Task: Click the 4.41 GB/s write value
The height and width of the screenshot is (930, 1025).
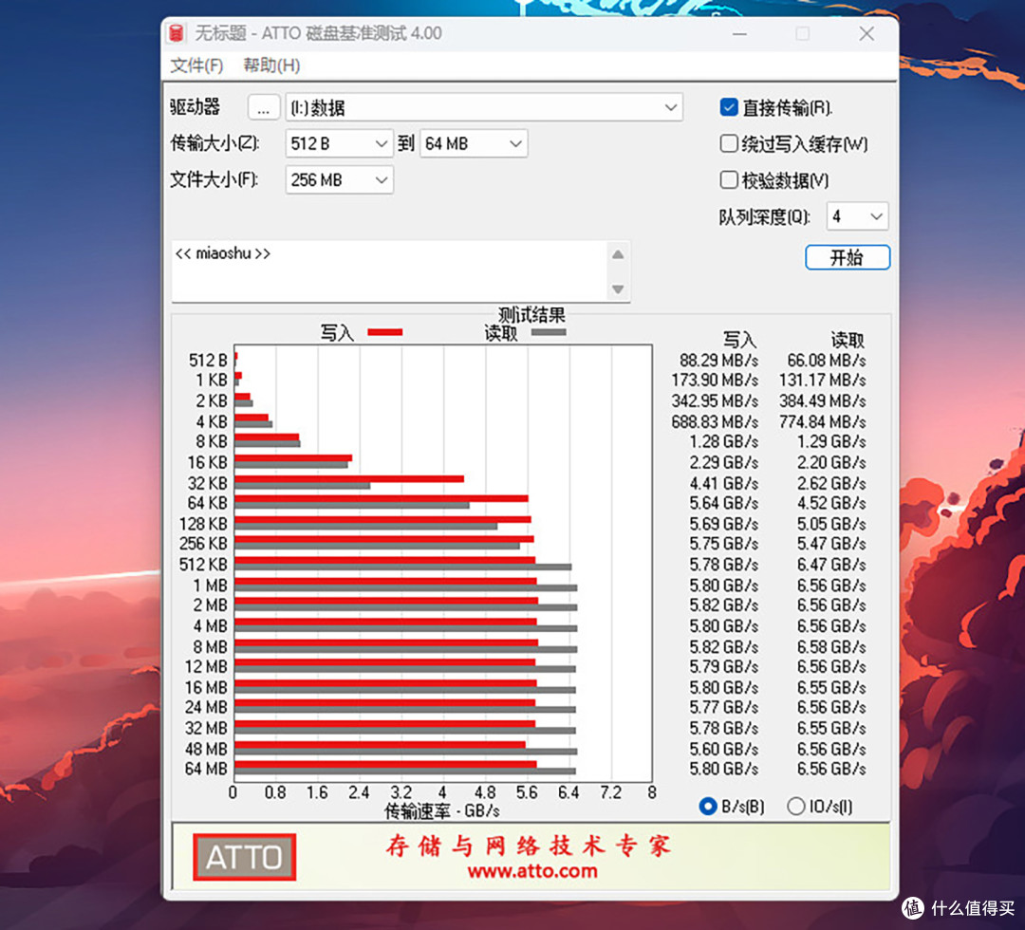Action: click(723, 484)
